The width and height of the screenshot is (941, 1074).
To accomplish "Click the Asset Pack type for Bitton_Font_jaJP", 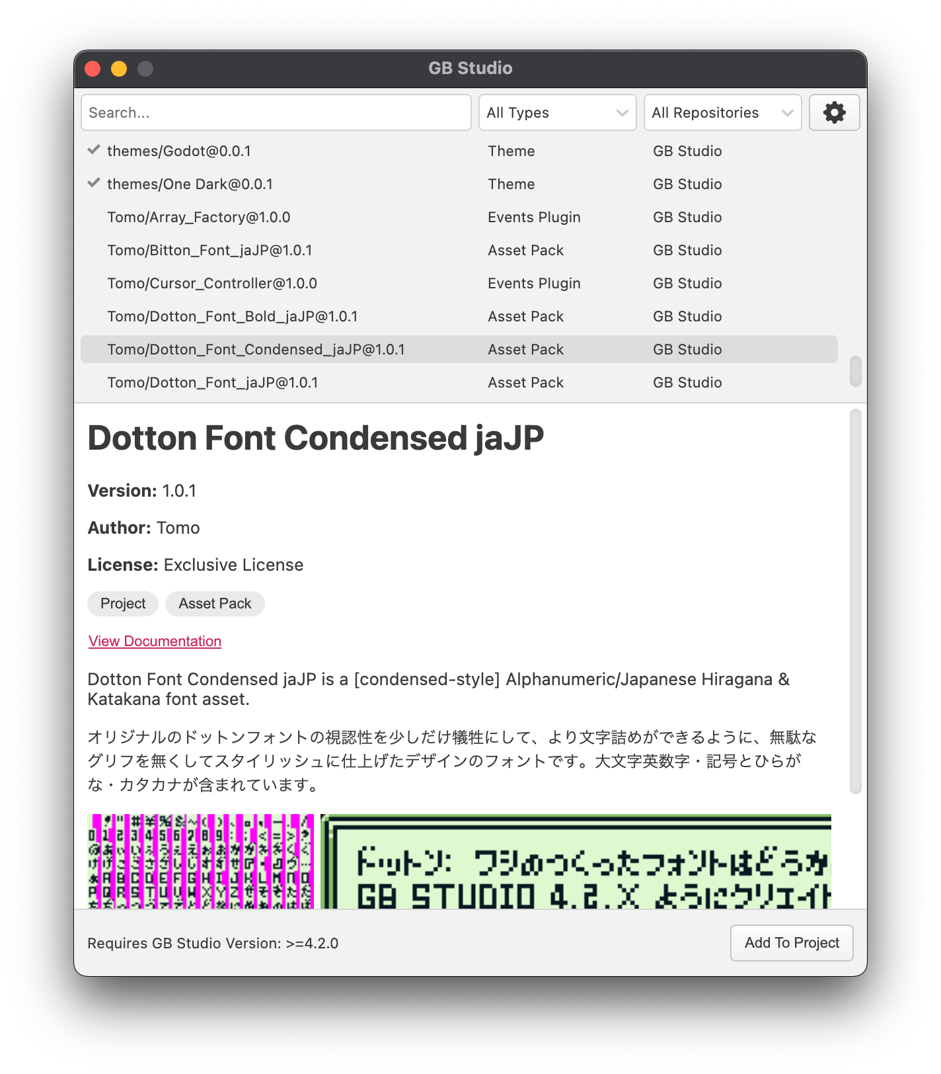I will (x=526, y=250).
